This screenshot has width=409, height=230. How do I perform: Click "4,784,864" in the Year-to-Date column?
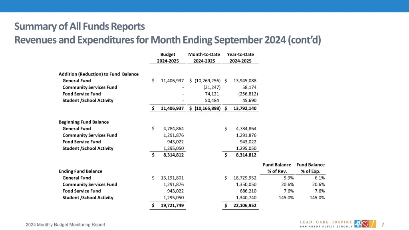click(246, 129)
